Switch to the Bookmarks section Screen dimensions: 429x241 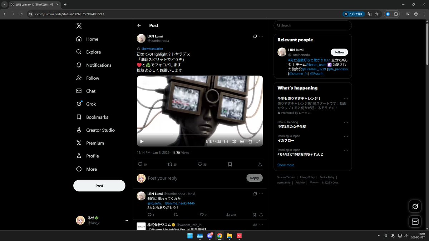(x=96, y=117)
